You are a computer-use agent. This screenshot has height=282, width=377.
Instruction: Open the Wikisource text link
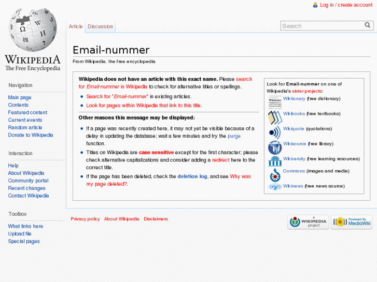click(x=295, y=144)
